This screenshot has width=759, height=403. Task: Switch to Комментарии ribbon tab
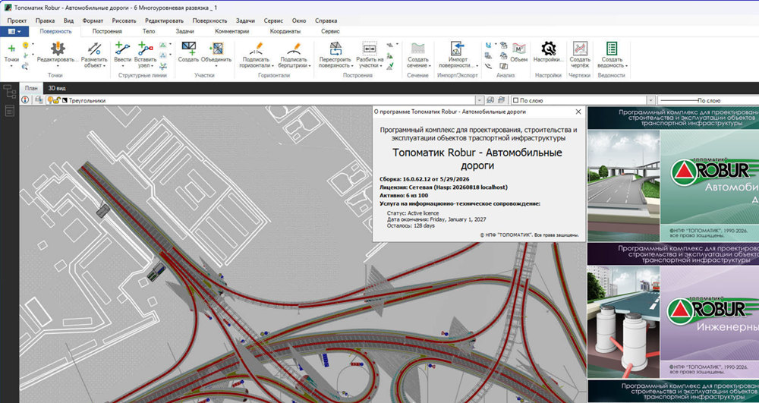tap(231, 31)
